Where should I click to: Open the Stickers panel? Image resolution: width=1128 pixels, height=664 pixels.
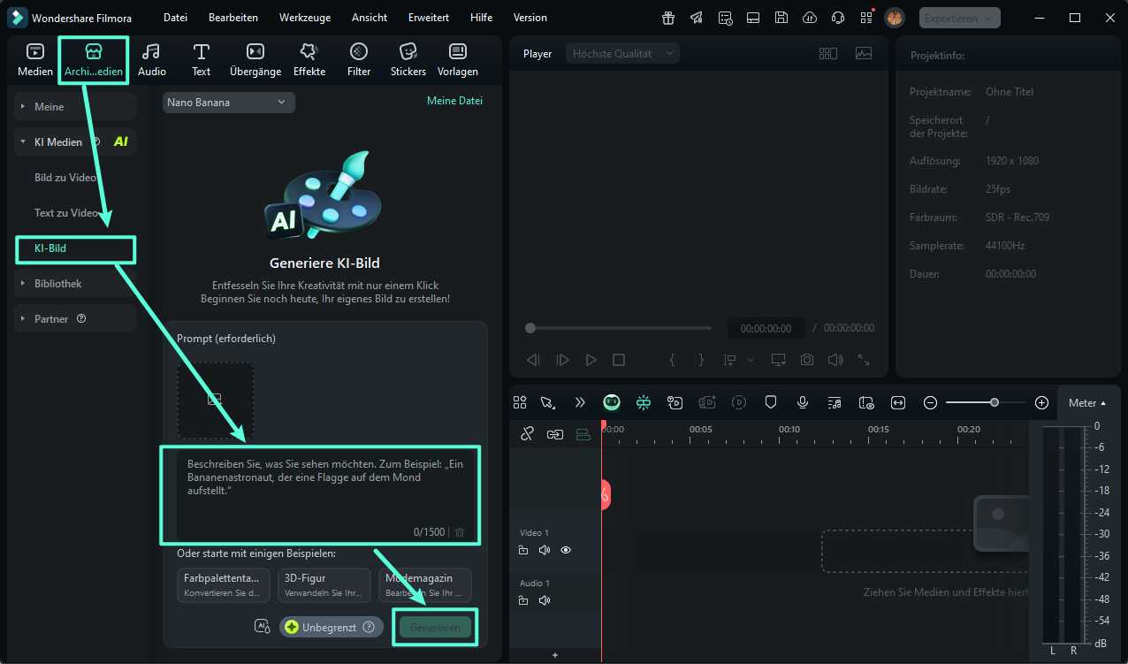coord(408,59)
